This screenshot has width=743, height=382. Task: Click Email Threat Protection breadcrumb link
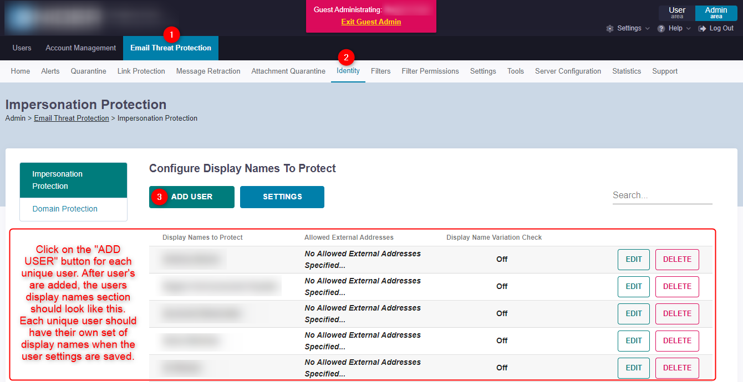click(72, 118)
